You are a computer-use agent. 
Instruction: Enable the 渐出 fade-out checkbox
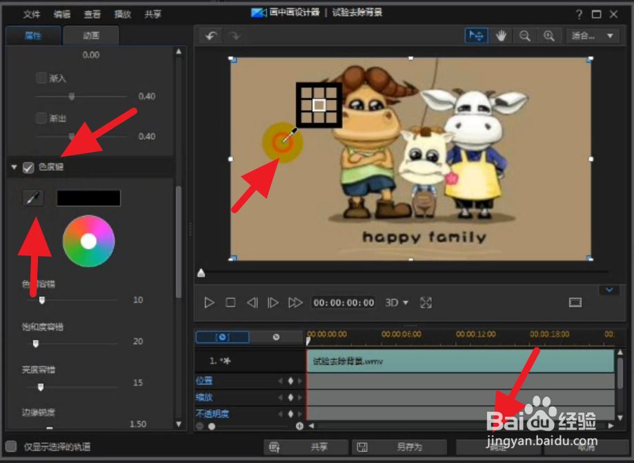pyautogui.click(x=41, y=118)
